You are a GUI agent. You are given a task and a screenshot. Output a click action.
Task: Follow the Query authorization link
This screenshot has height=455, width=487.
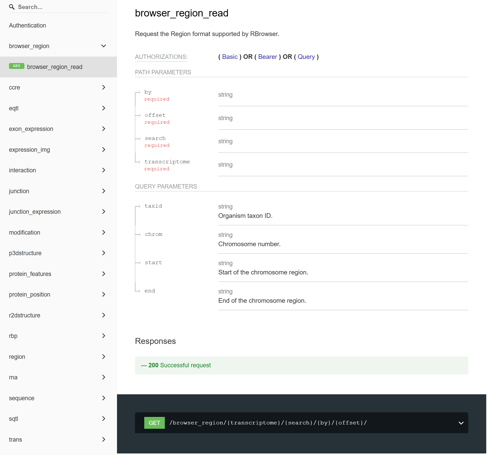[306, 57]
